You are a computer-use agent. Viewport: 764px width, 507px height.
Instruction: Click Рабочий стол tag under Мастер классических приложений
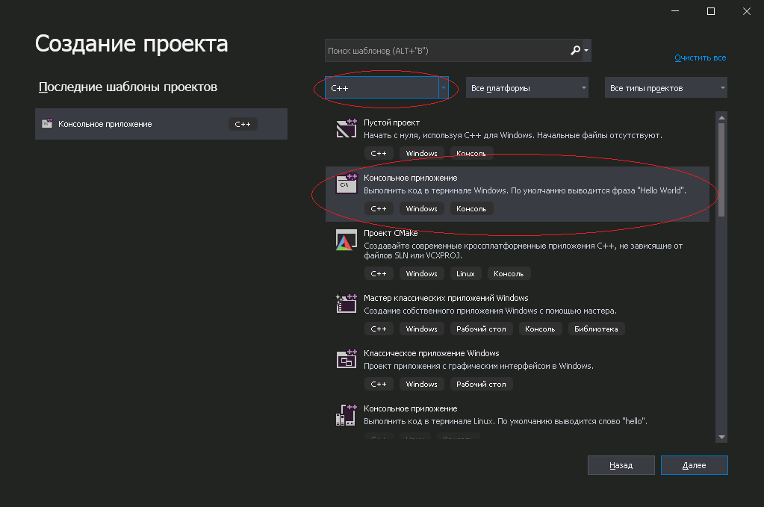point(481,329)
